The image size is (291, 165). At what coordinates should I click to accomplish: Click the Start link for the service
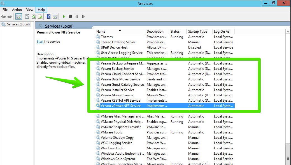coord(40,42)
